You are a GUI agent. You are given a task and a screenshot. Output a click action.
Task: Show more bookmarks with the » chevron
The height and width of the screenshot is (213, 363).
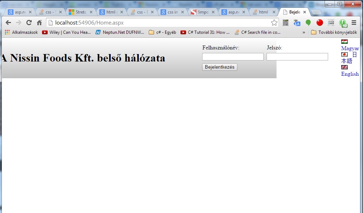coord(304,32)
